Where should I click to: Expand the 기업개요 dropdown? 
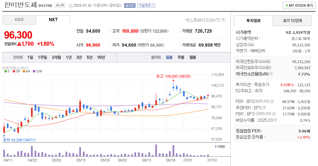(x=146, y=5)
